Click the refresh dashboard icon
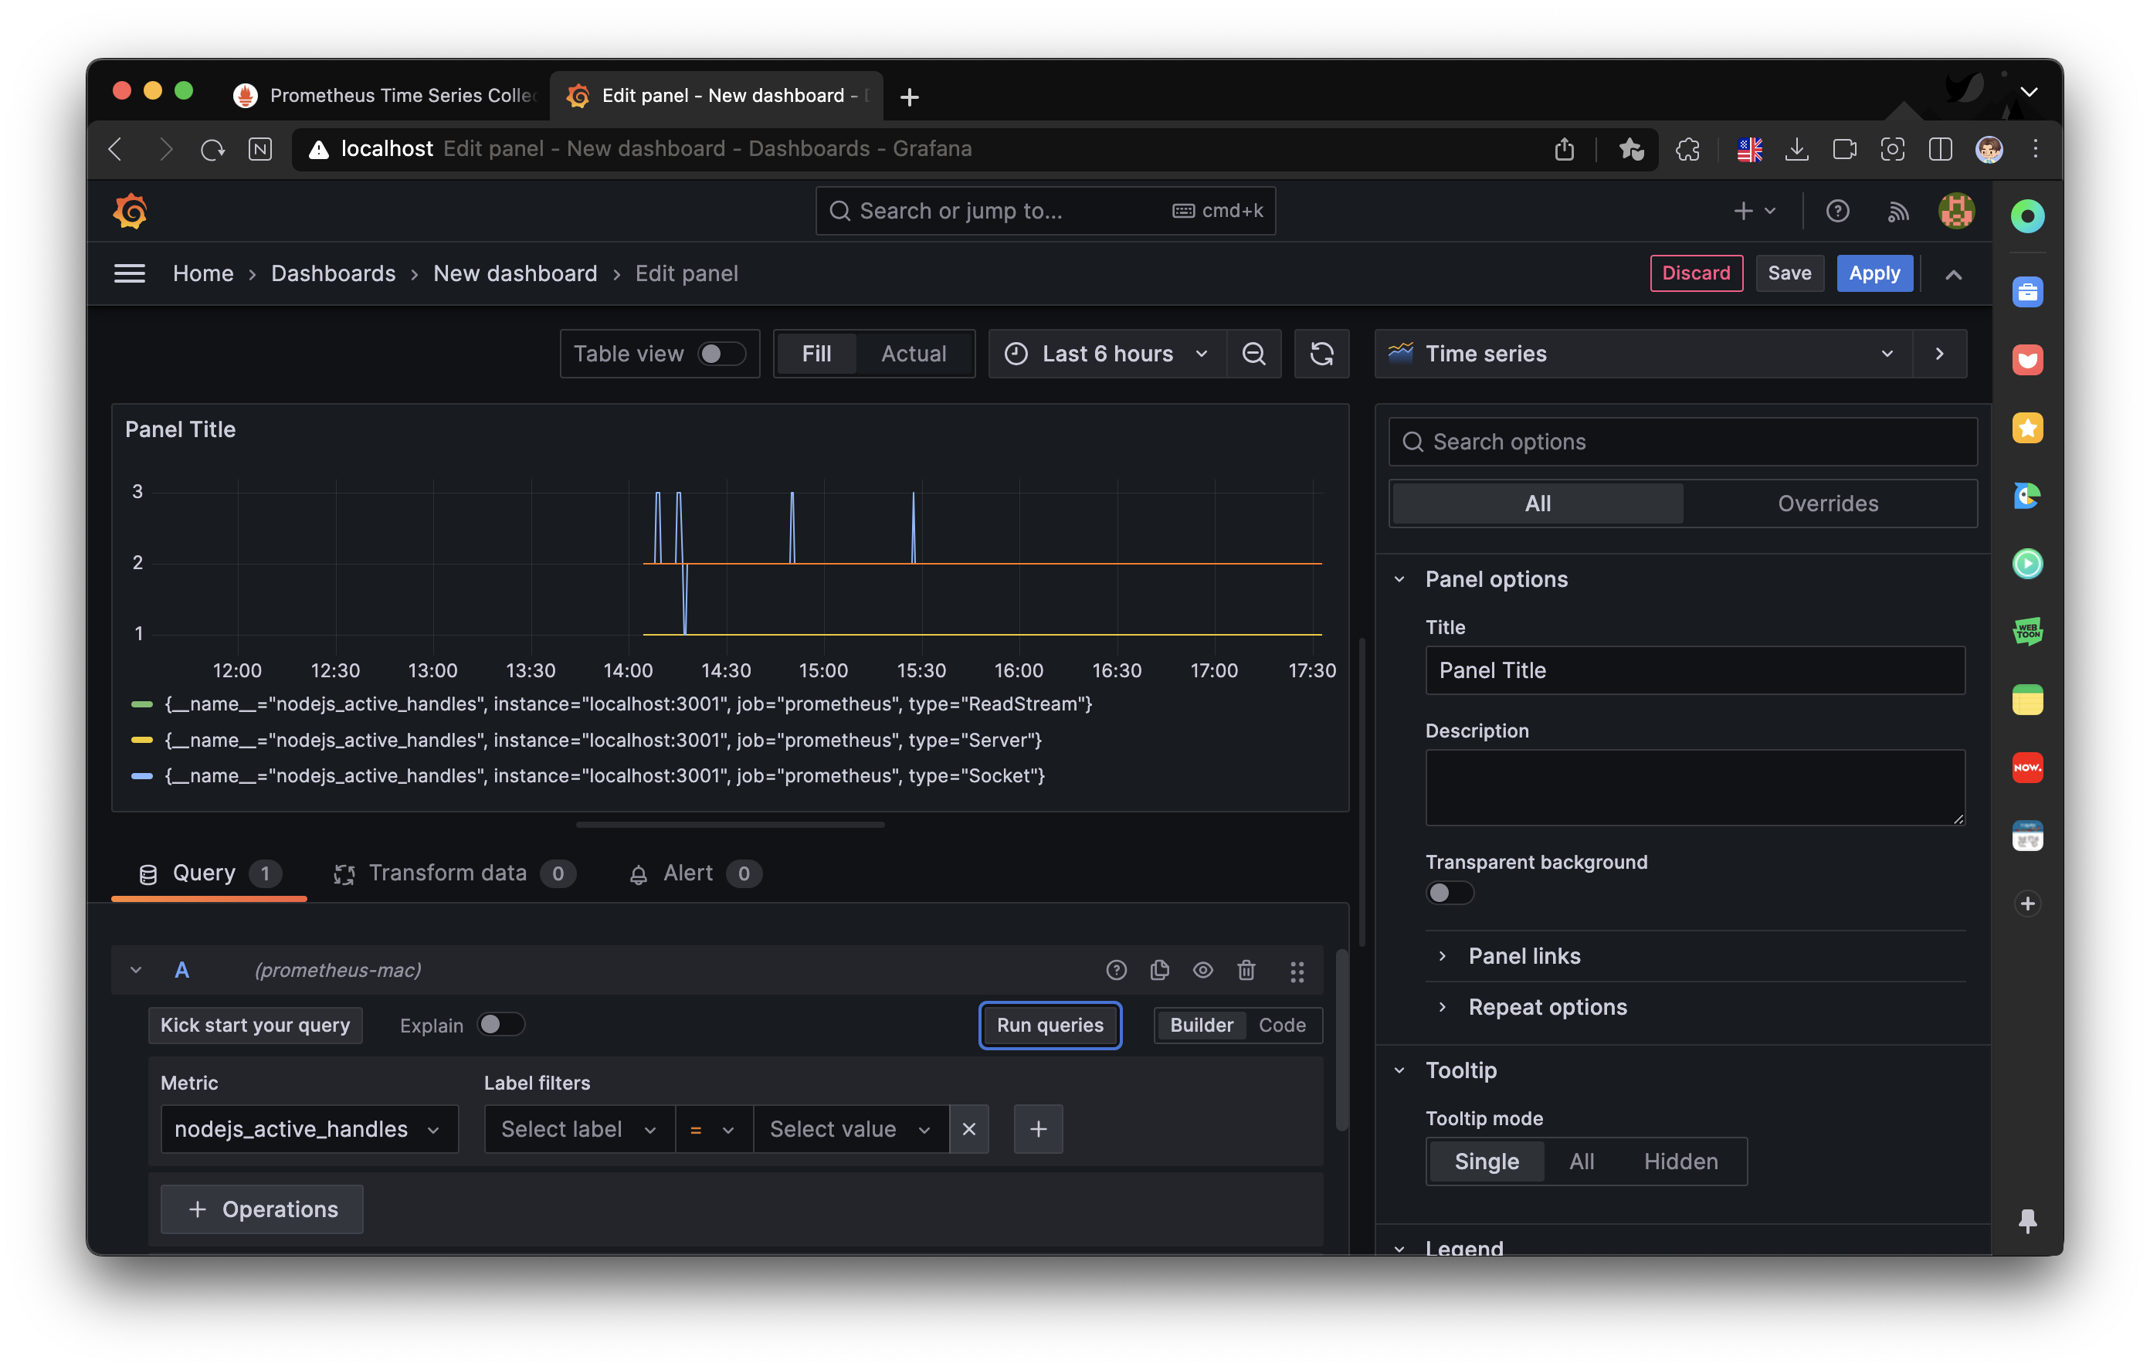 pyautogui.click(x=1321, y=354)
